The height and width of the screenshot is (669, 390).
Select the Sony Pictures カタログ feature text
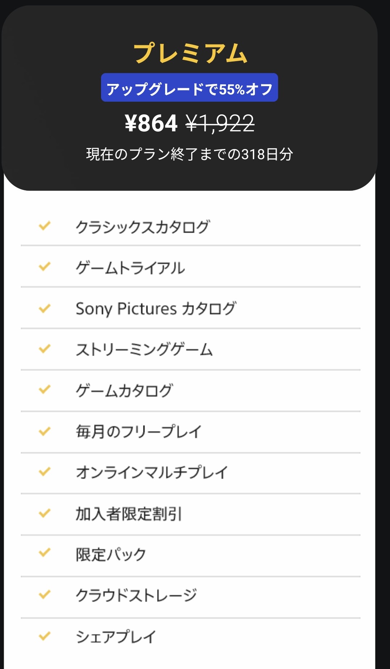(x=156, y=309)
